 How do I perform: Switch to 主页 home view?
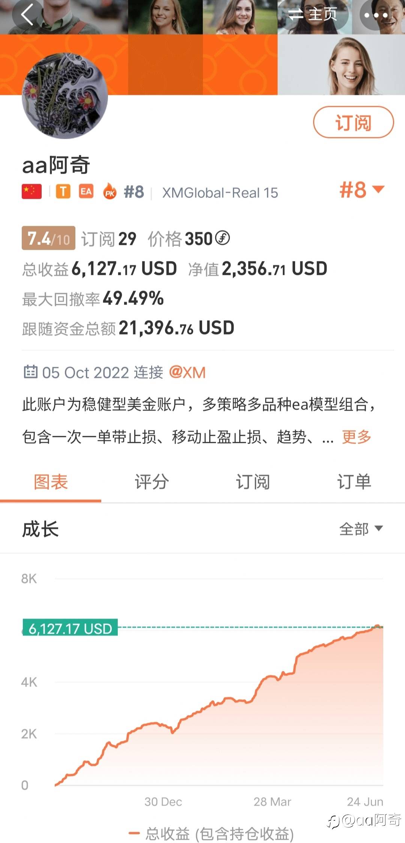[313, 15]
